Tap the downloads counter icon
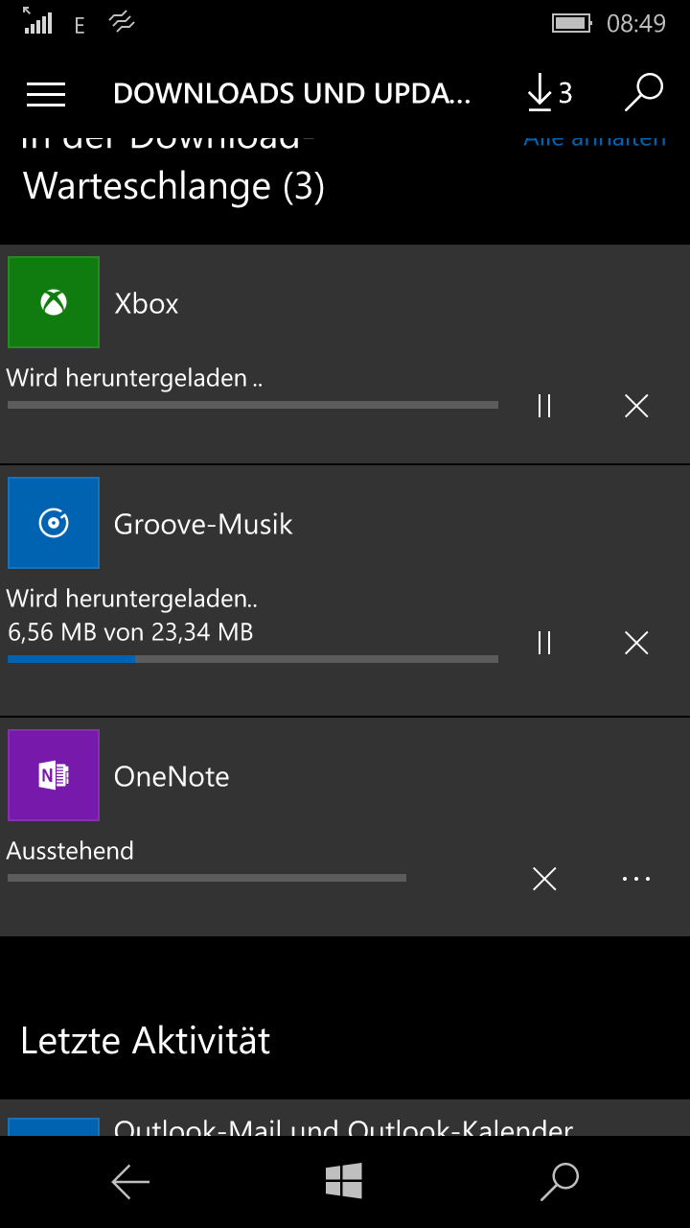Viewport: 690px width, 1228px height. (x=549, y=93)
